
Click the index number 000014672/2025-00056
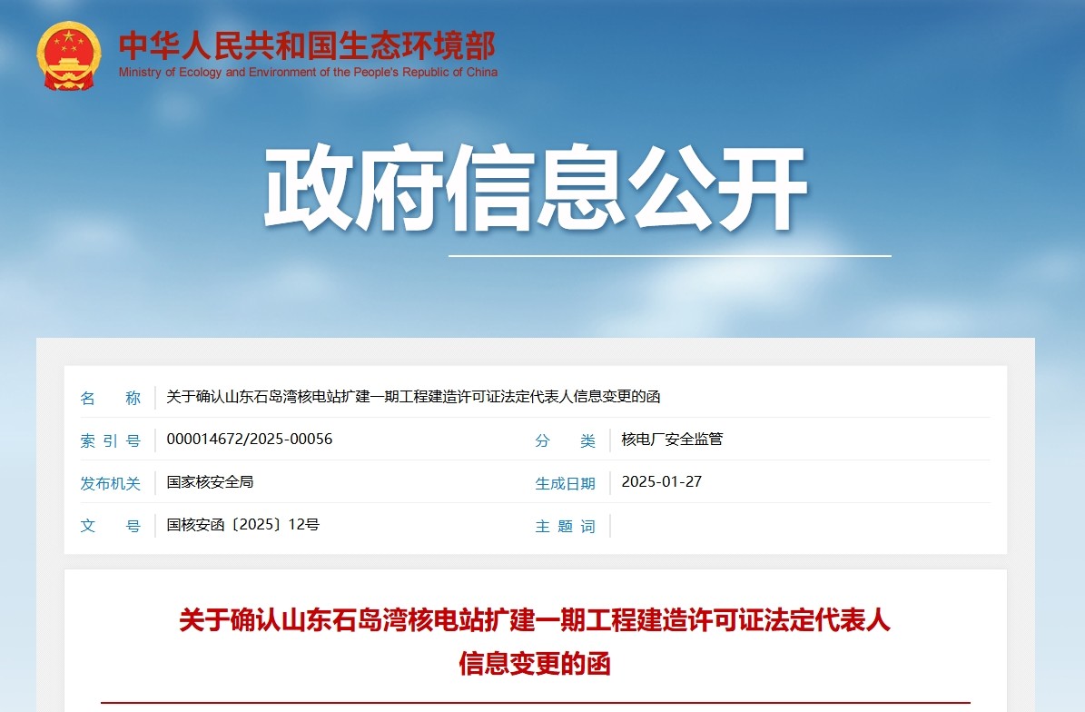pos(250,440)
